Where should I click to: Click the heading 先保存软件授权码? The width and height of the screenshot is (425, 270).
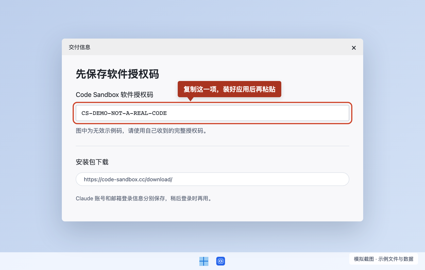pos(117,74)
